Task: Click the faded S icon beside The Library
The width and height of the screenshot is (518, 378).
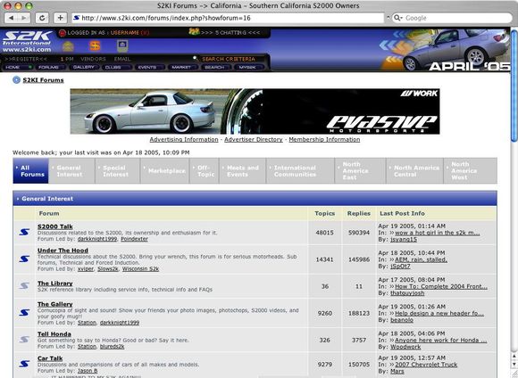Action: pyautogui.click(x=24, y=285)
